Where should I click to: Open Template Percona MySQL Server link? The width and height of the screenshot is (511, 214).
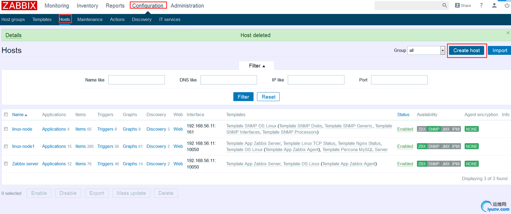tap(355, 150)
